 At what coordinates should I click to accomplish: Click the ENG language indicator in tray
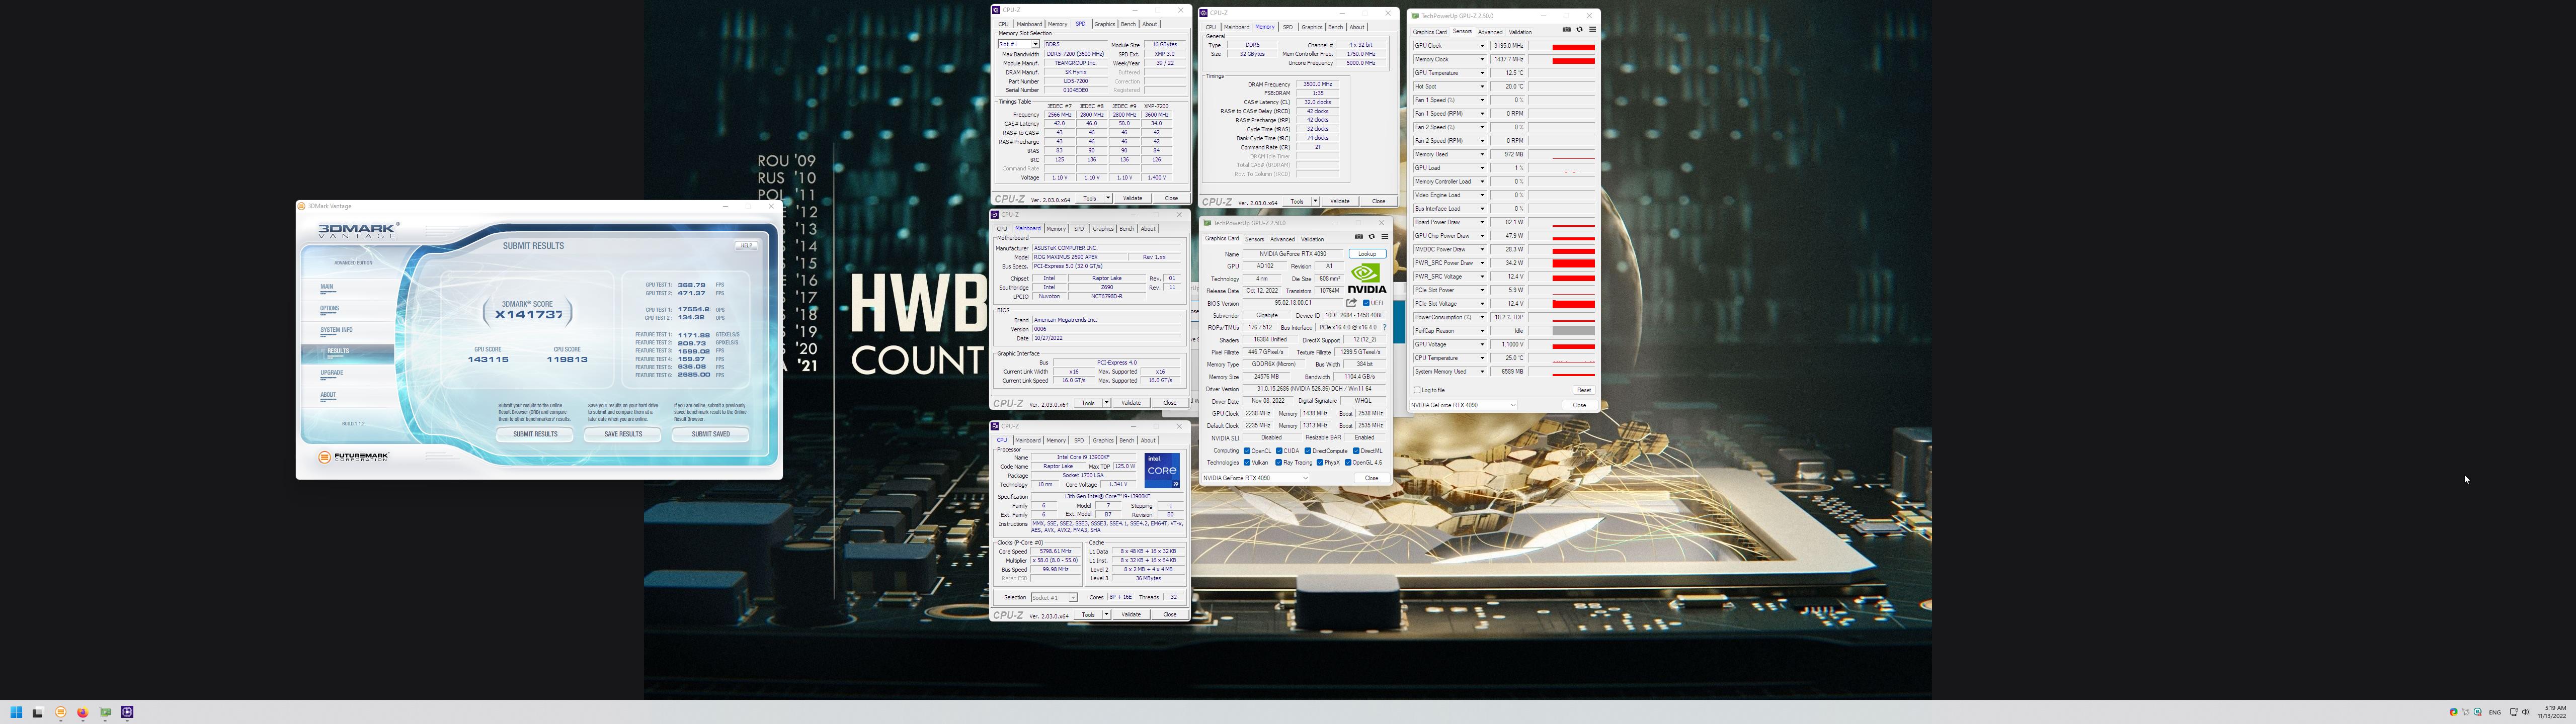[x=2494, y=712]
